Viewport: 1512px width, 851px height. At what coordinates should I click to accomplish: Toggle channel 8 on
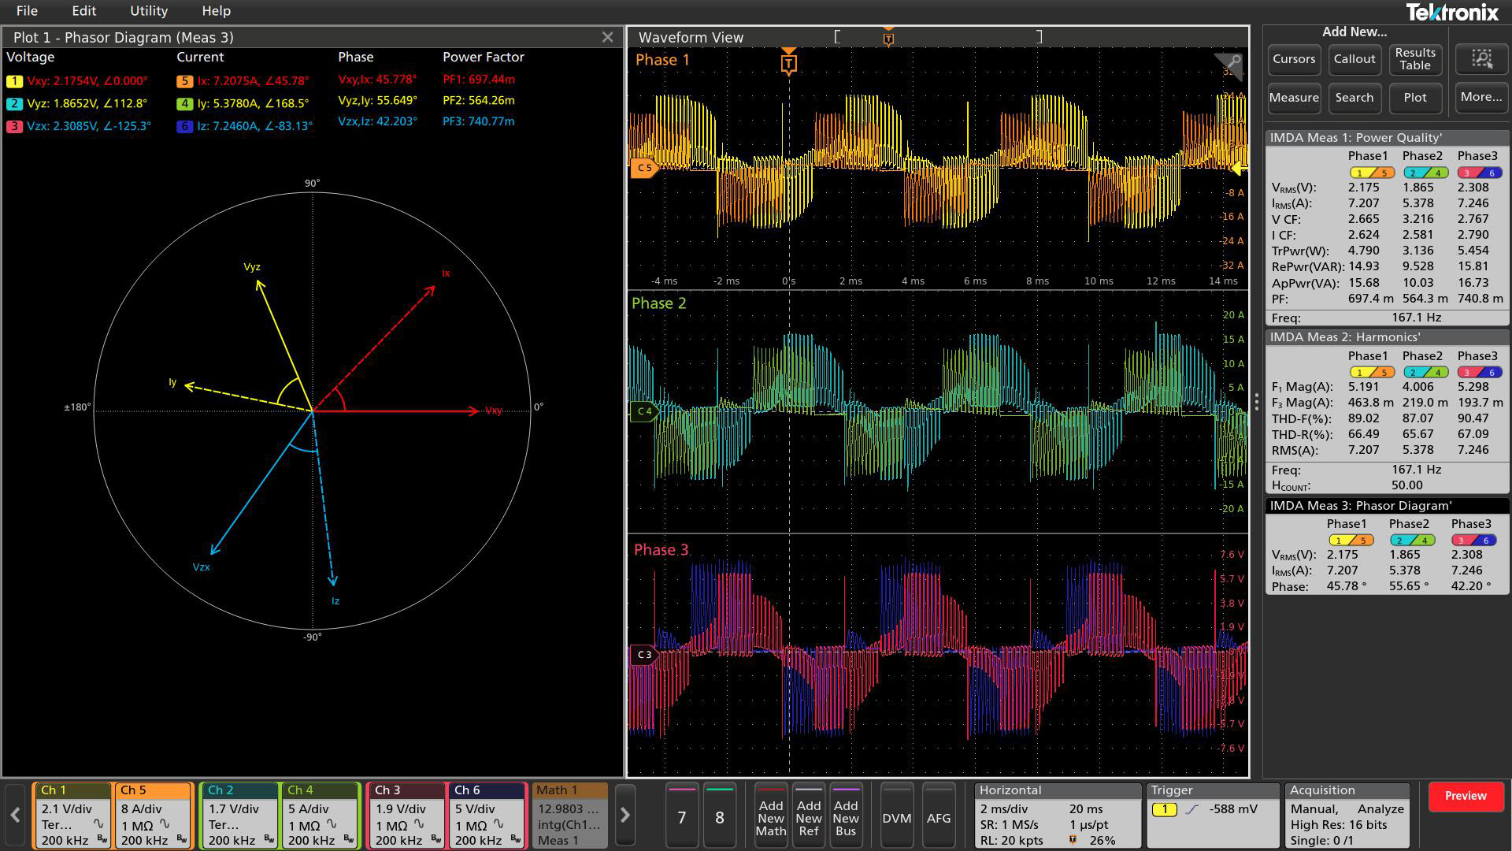click(x=719, y=816)
